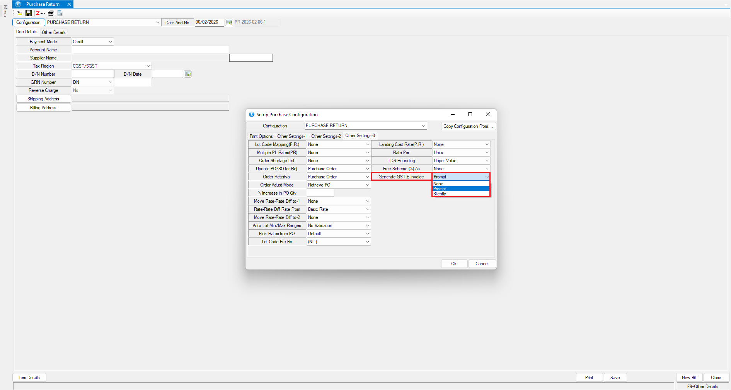The height and width of the screenshot is (390, 731).
Task: Switch to the Print Options tab
Action: click(261, 136)
